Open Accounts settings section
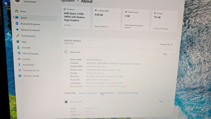The width and height of the screenshot is (211, 119). tap(26, 48)
